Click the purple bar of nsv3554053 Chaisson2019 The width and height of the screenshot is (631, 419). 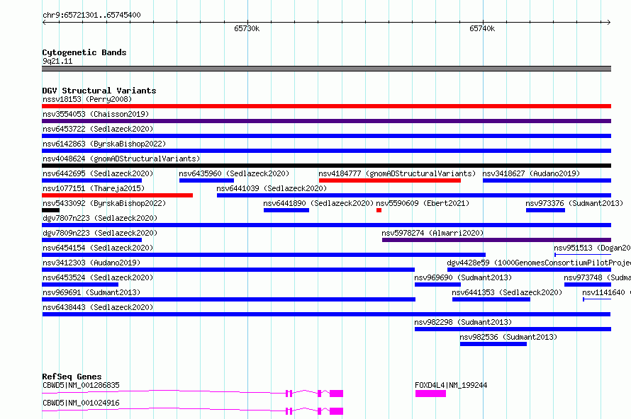click(326, 121)
